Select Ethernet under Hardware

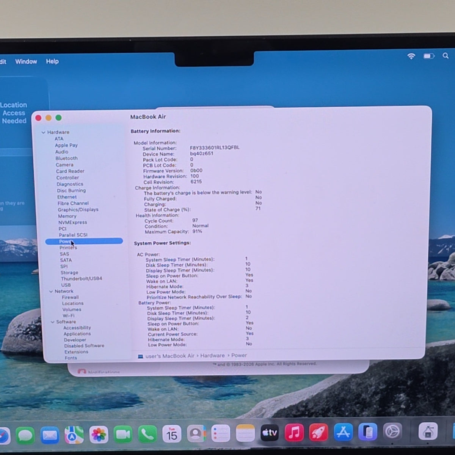pos(67,197)
